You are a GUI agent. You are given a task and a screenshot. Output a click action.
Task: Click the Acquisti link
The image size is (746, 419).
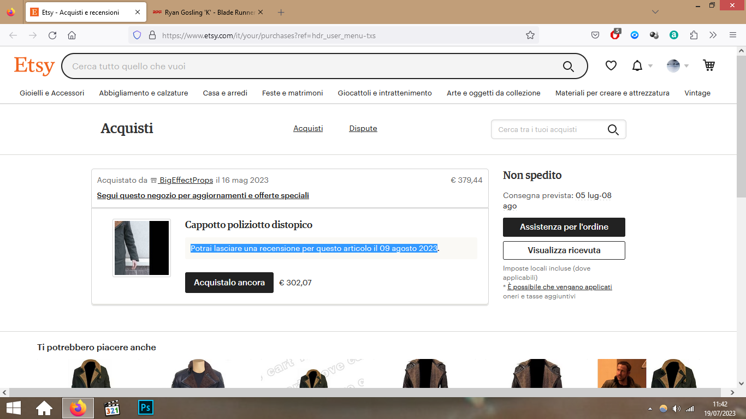tap(308, 129)
